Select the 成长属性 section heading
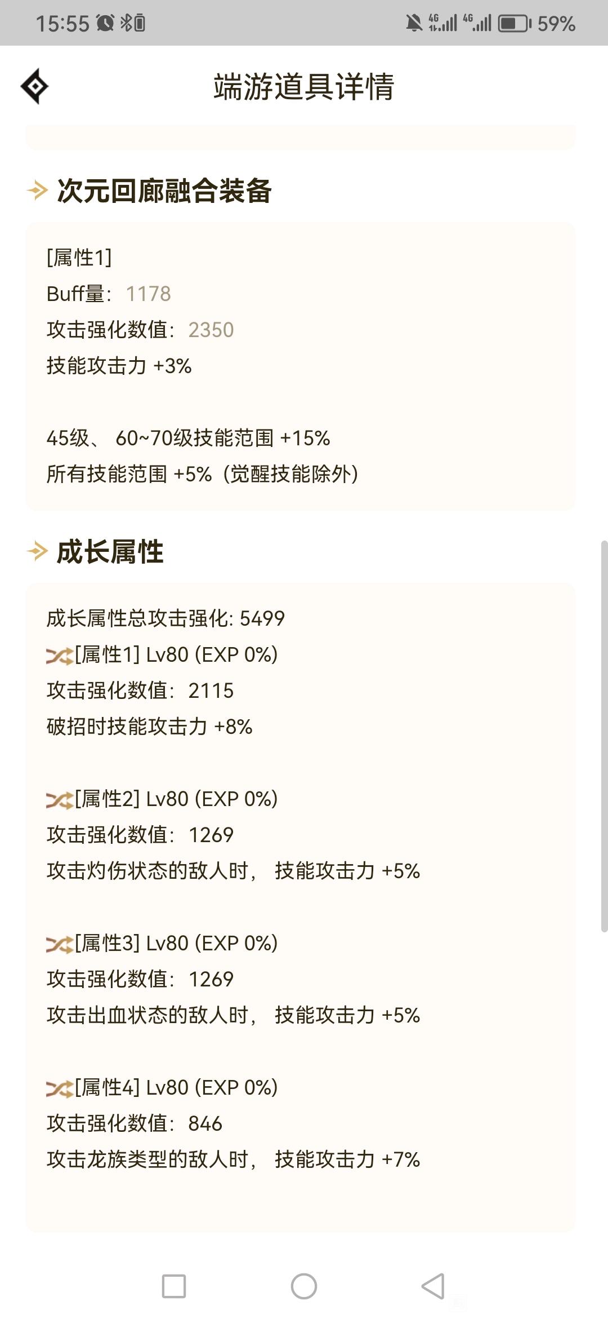Screen dimensions: 608x1319 pos(110,551)
